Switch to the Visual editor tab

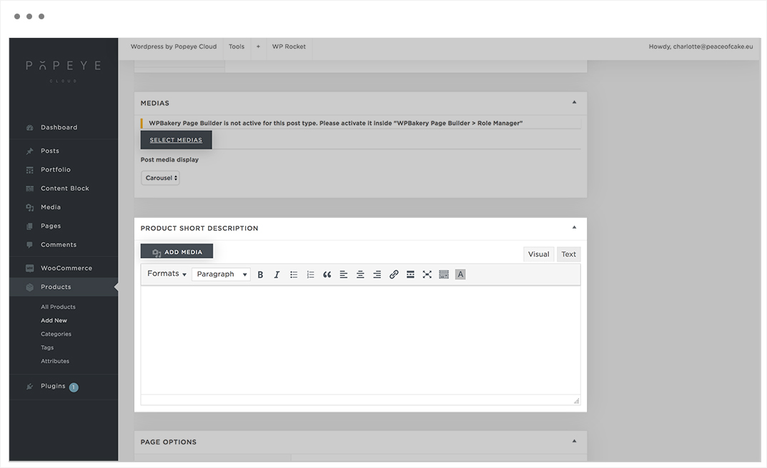tap(538, 254)
